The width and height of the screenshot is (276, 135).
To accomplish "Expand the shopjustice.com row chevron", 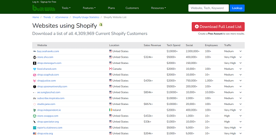I will pos(241,81).
